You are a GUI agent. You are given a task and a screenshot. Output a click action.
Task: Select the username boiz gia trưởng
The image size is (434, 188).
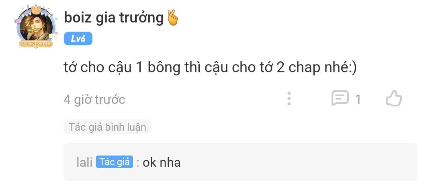[114, 18]
